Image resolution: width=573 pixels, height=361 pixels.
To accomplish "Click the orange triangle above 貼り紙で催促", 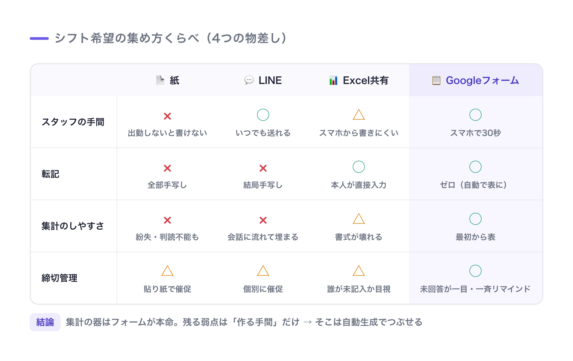I will (167, 271).
